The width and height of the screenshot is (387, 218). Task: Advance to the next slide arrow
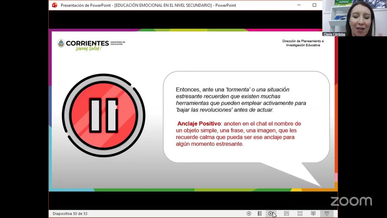[270, 213]
